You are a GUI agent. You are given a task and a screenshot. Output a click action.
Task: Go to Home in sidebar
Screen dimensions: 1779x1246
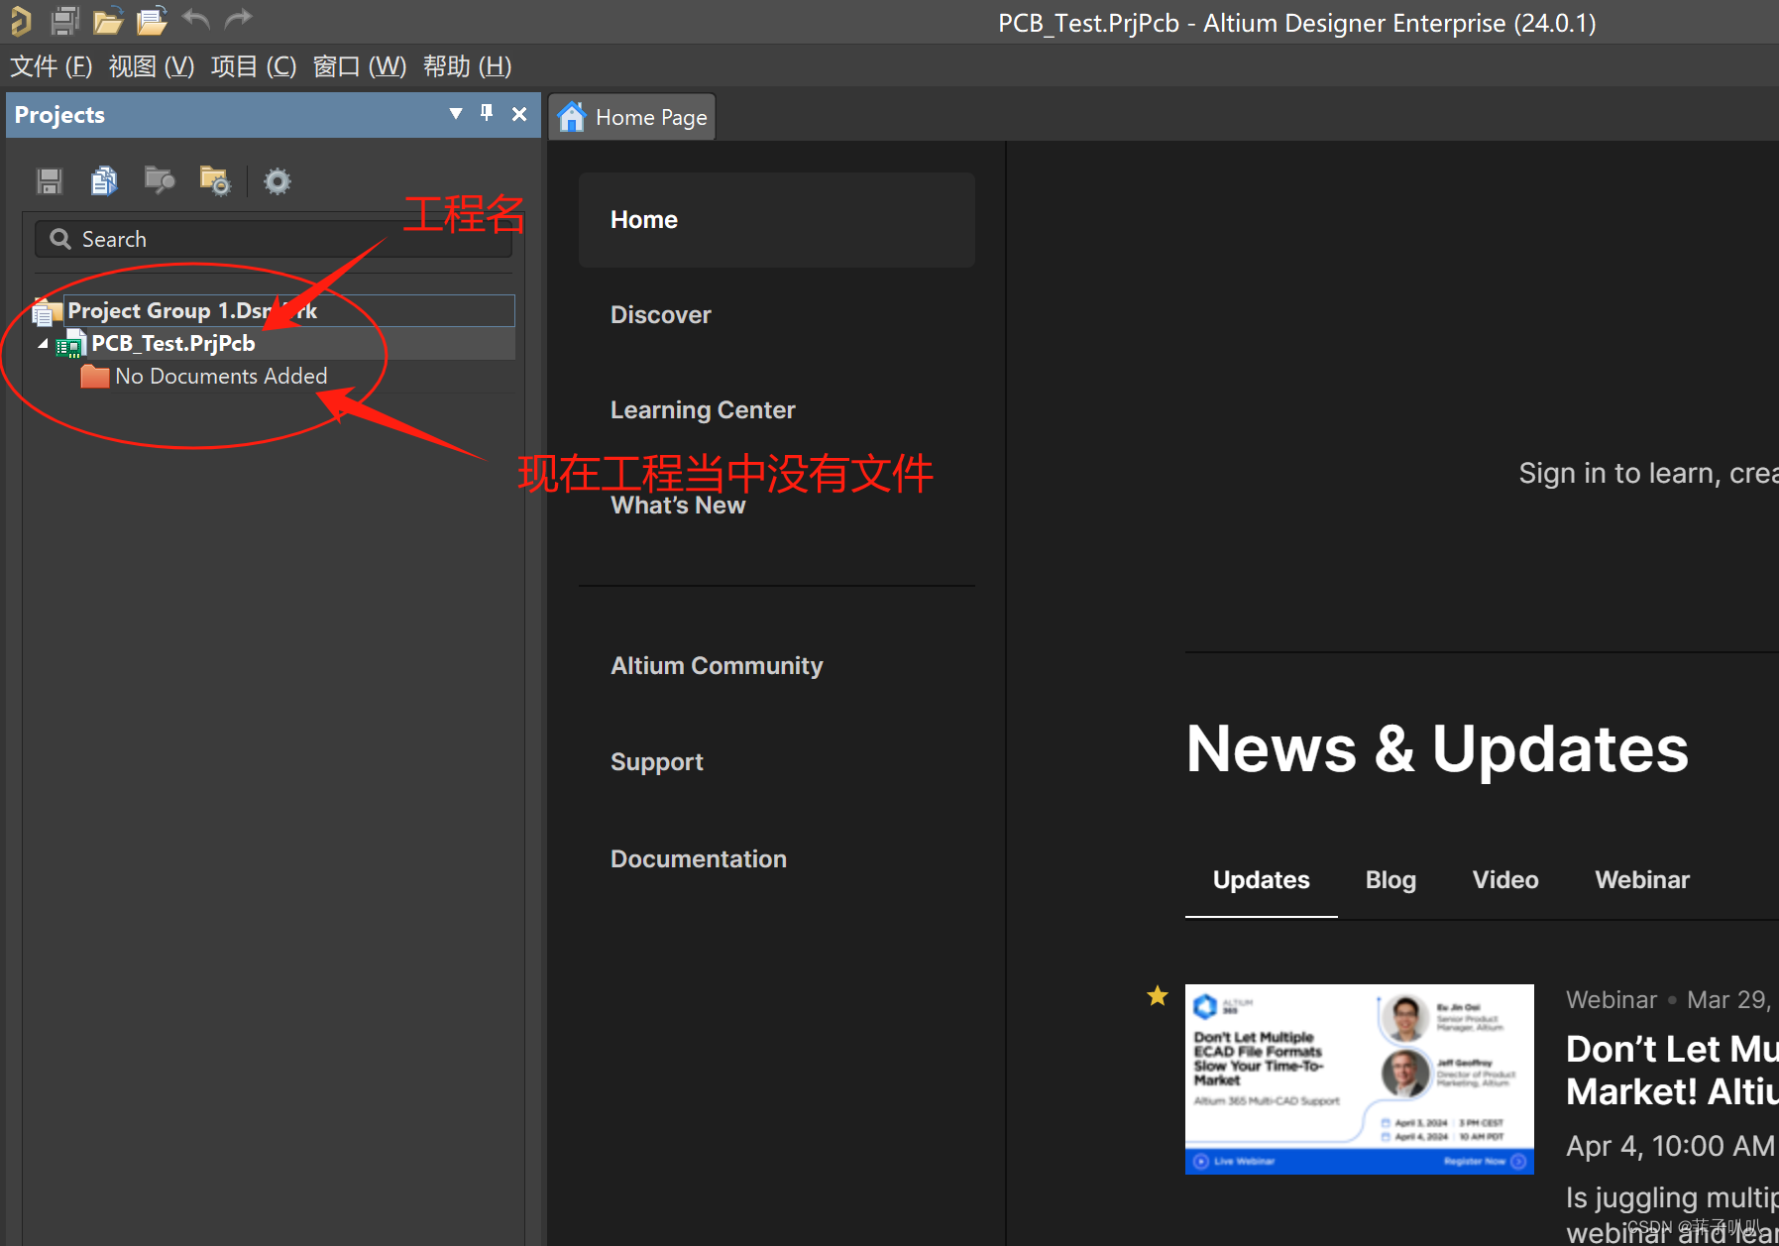pos(777,220)
